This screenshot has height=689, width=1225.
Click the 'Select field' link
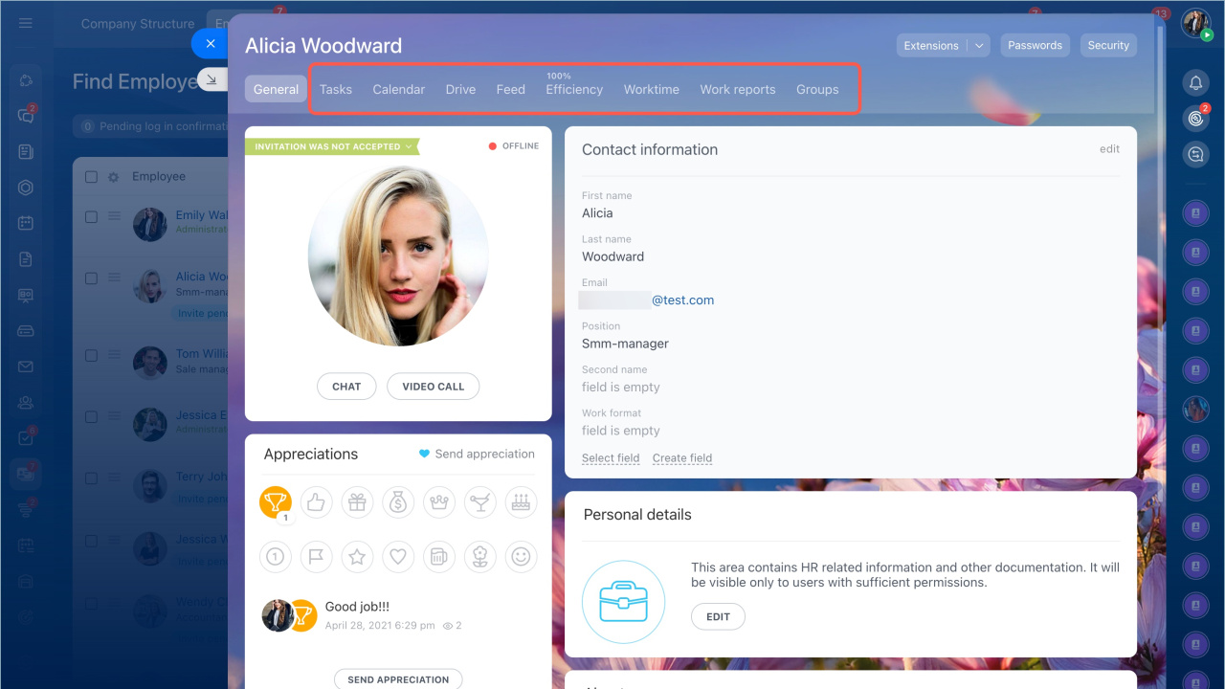(611, 458)
